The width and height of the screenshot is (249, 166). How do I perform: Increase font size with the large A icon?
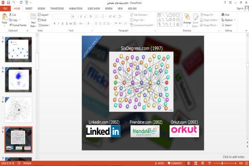click(81, 16)
